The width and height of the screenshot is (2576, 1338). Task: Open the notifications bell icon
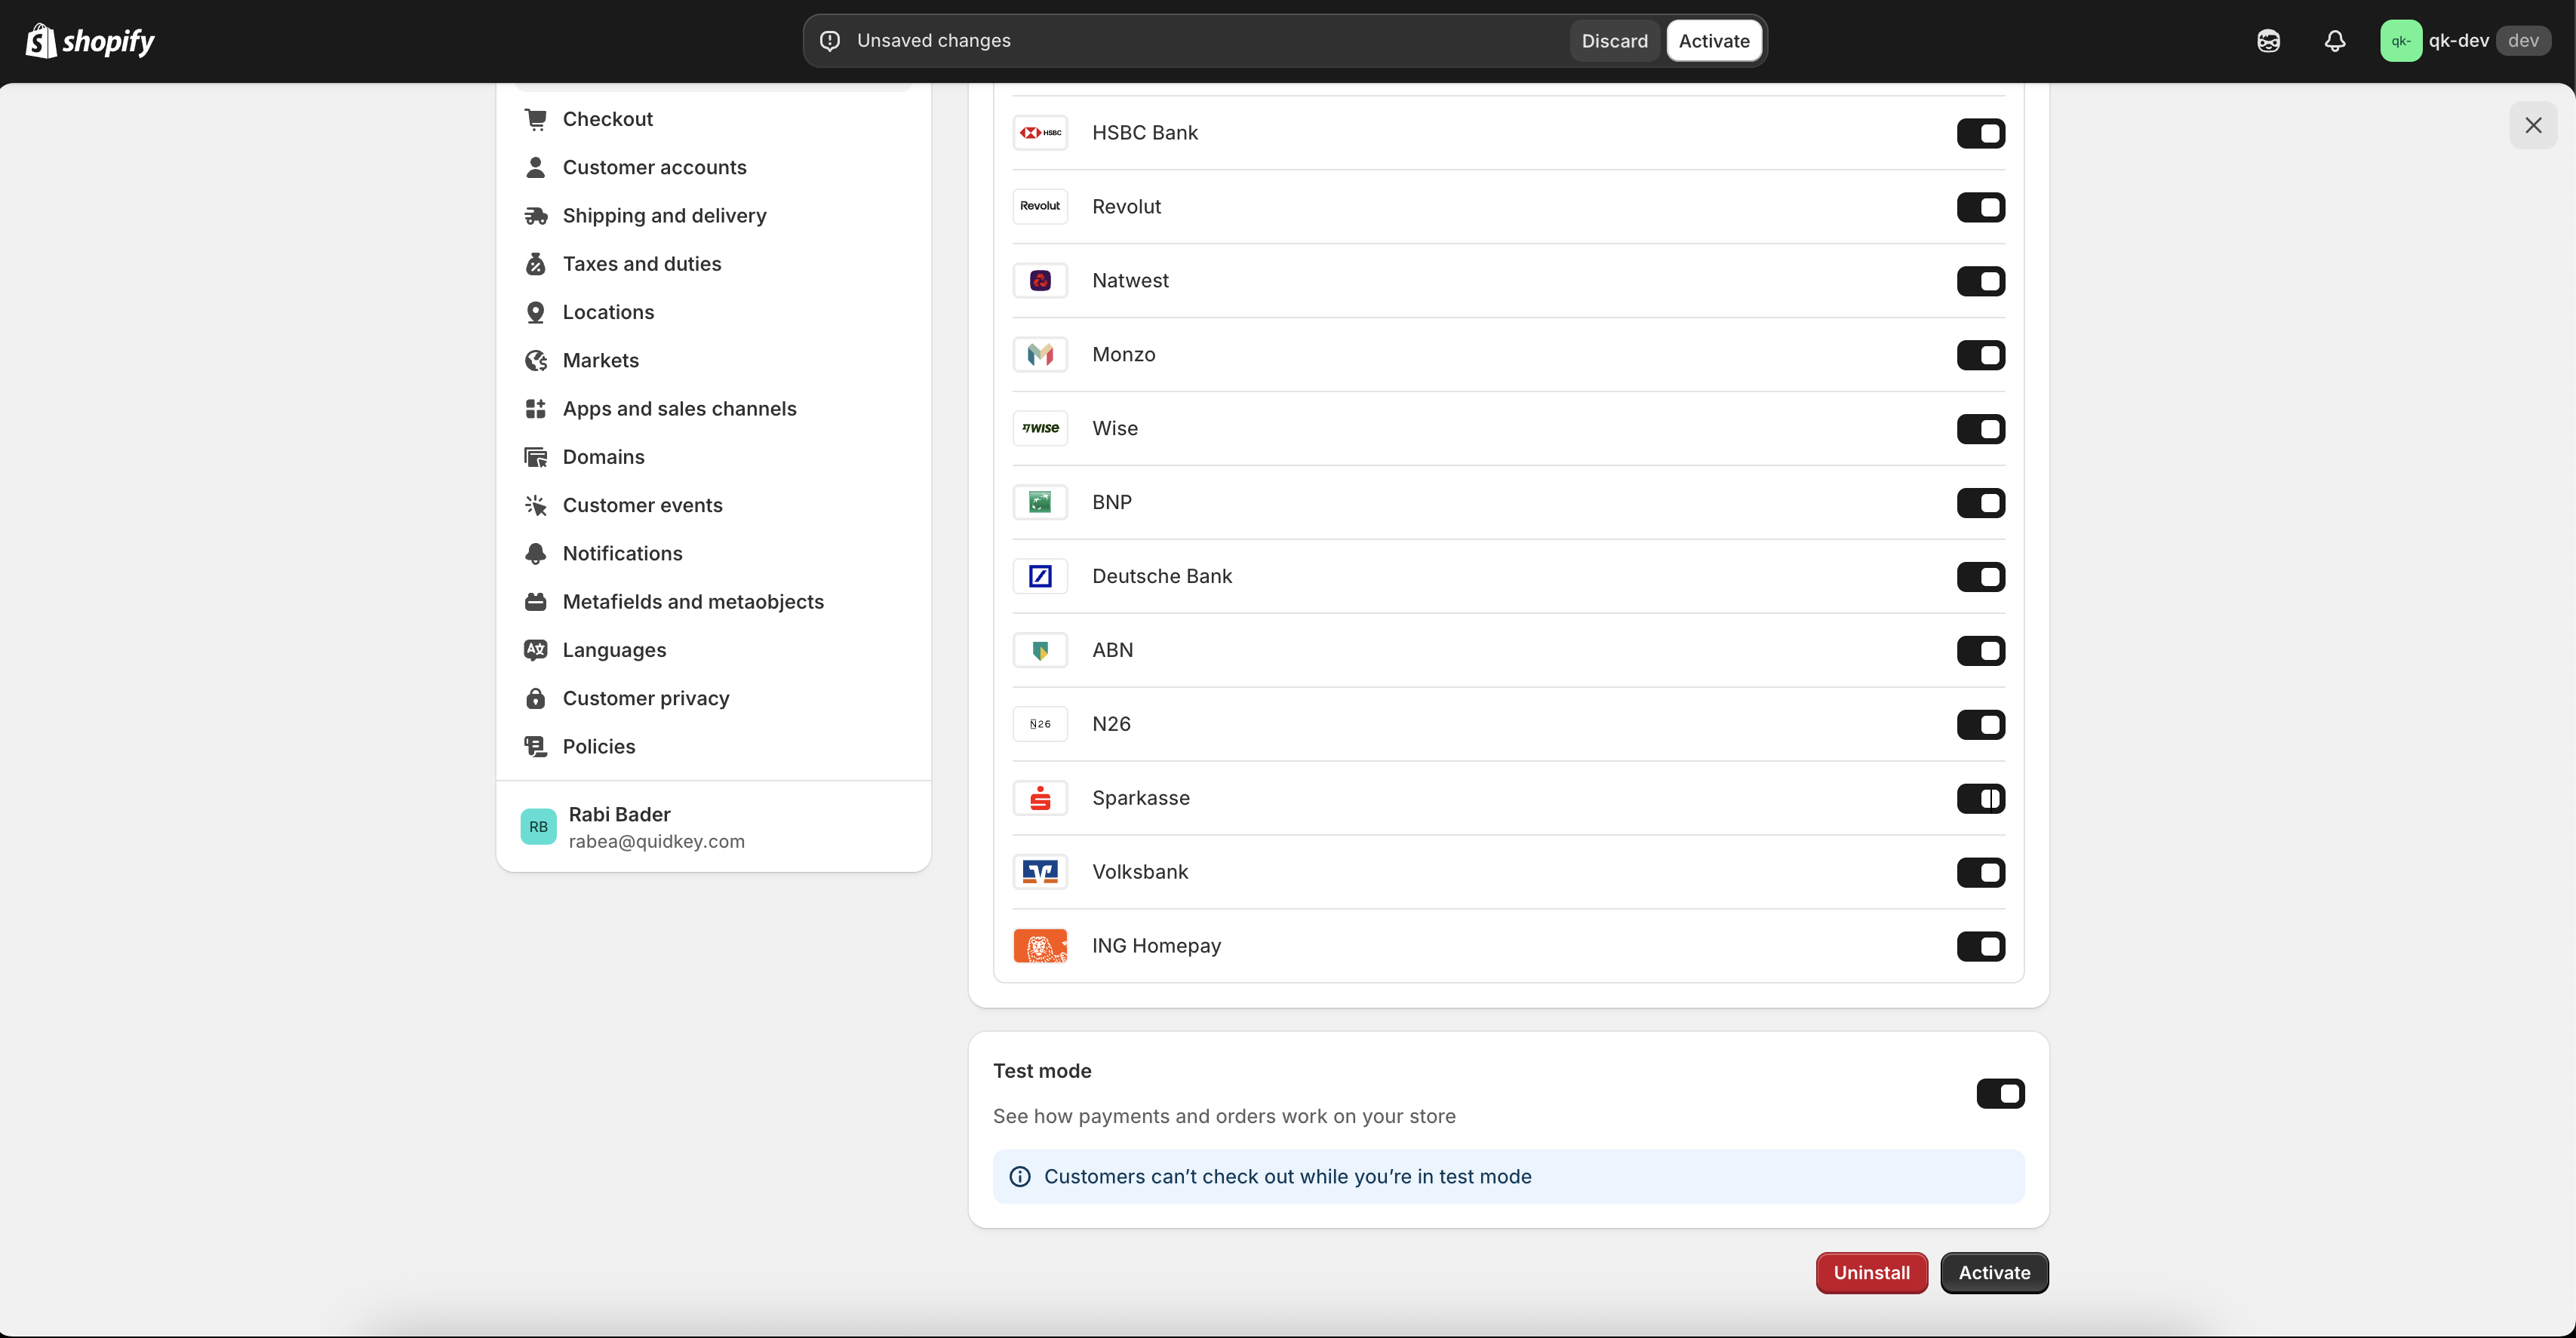point(2334,41)
